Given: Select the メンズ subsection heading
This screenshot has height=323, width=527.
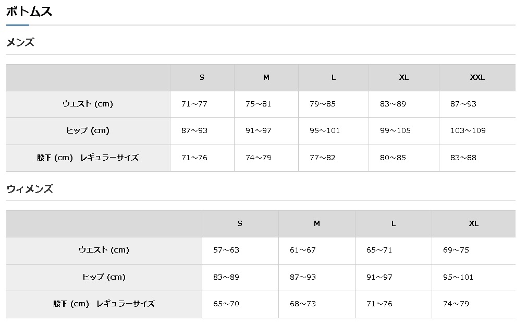Looking at the screenshot, I should pos(20,43).
